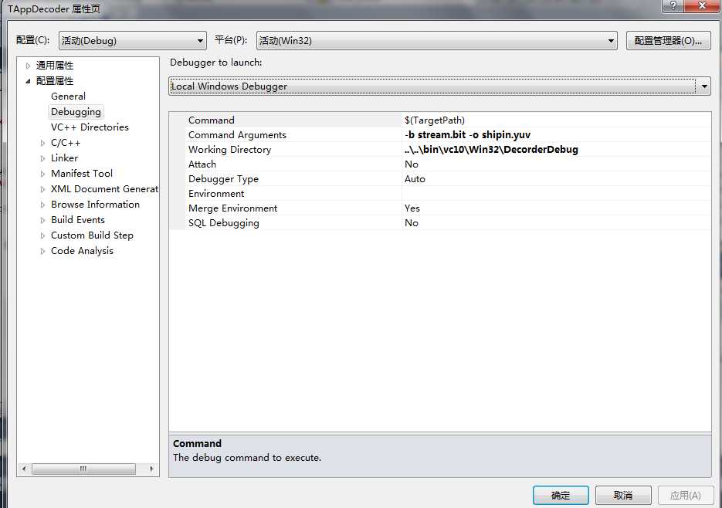Screen dimensions: 722x508
Task: Click the empty Environment value field
Action: [x=556, y=194]
